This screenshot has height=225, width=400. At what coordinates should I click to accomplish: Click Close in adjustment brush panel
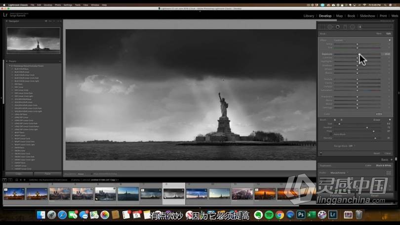(388, 153)
